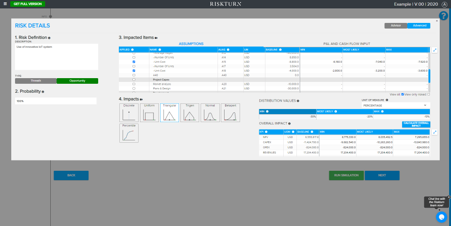
Task: Toggle the View only risked checkbox
Action: click(x=429, y=94)
